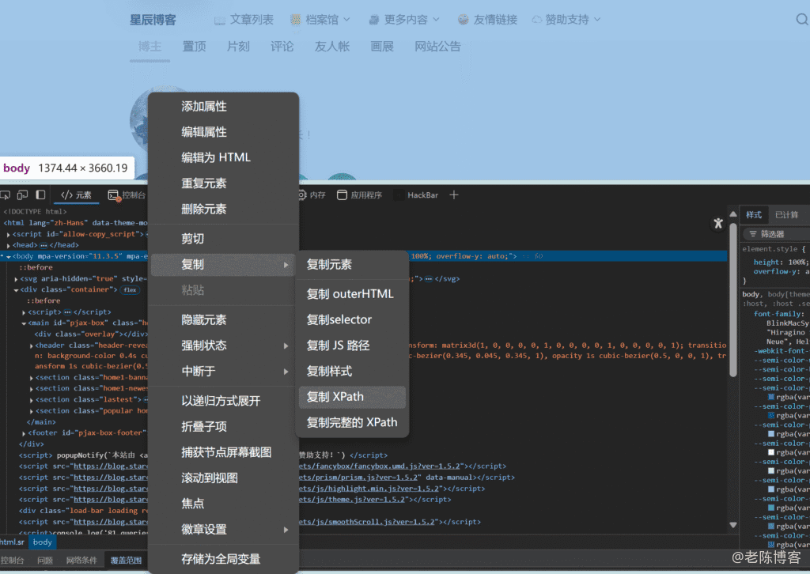
Task: Click 剪切 in context menu
Action: (x=224, y=239)
